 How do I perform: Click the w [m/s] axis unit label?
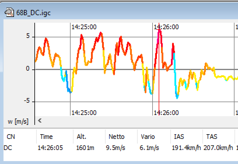18,121
